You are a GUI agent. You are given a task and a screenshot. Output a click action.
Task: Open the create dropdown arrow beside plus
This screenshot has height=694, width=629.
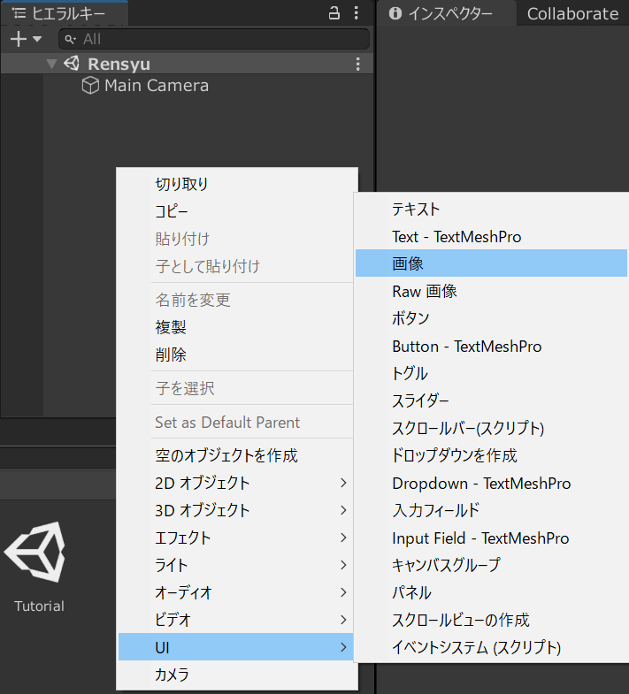(37, 39)
